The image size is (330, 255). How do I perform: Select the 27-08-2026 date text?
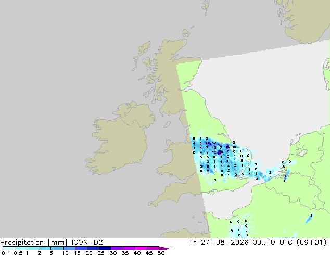click(225, 243)
